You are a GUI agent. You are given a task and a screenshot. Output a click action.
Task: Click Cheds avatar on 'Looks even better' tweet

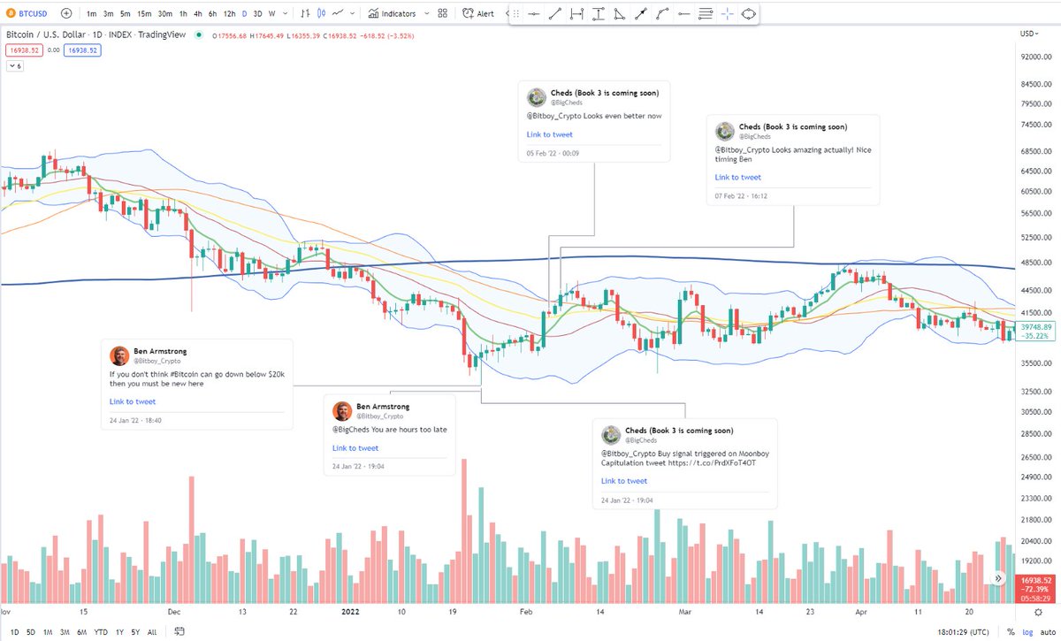537,97
